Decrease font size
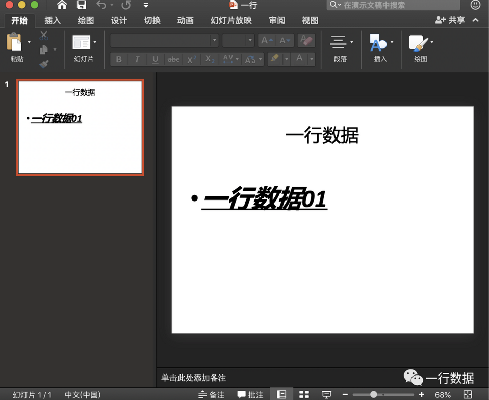 [285, 41]
